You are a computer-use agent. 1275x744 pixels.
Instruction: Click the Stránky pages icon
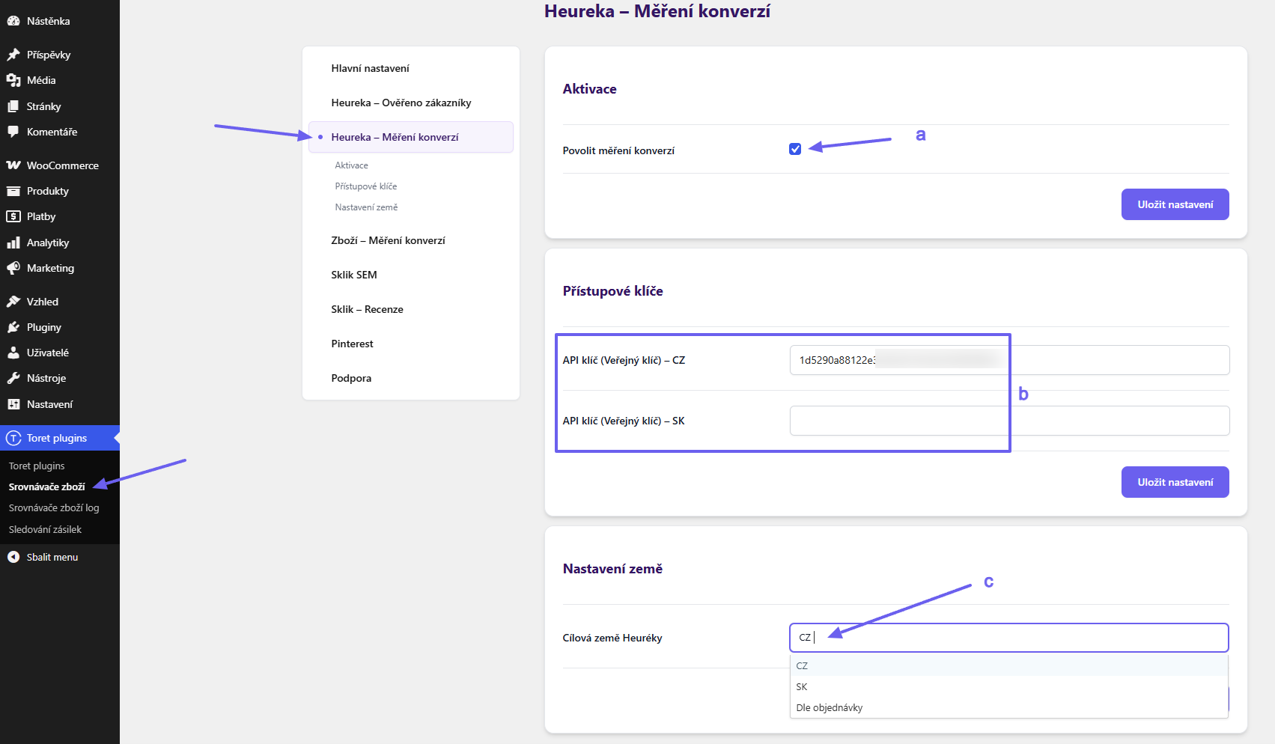pyautogui.click(x=13, y=106)
